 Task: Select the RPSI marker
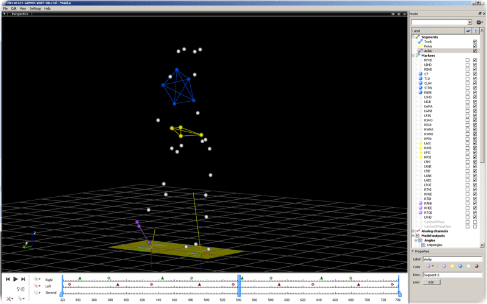tap(428, 157)
